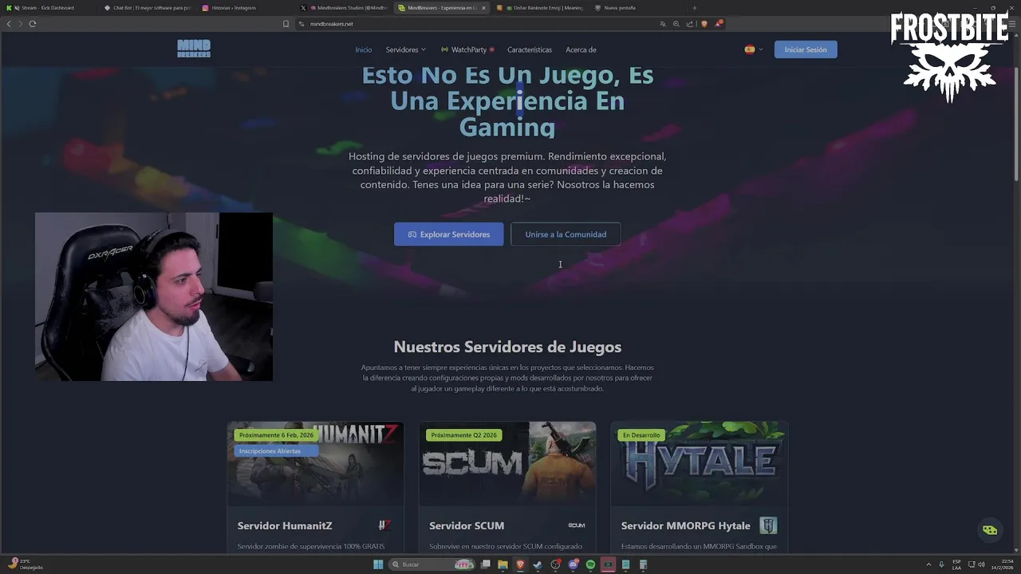Go back with the browser back arrow
The image size is (1021, 574).
[x=9, y=24]
